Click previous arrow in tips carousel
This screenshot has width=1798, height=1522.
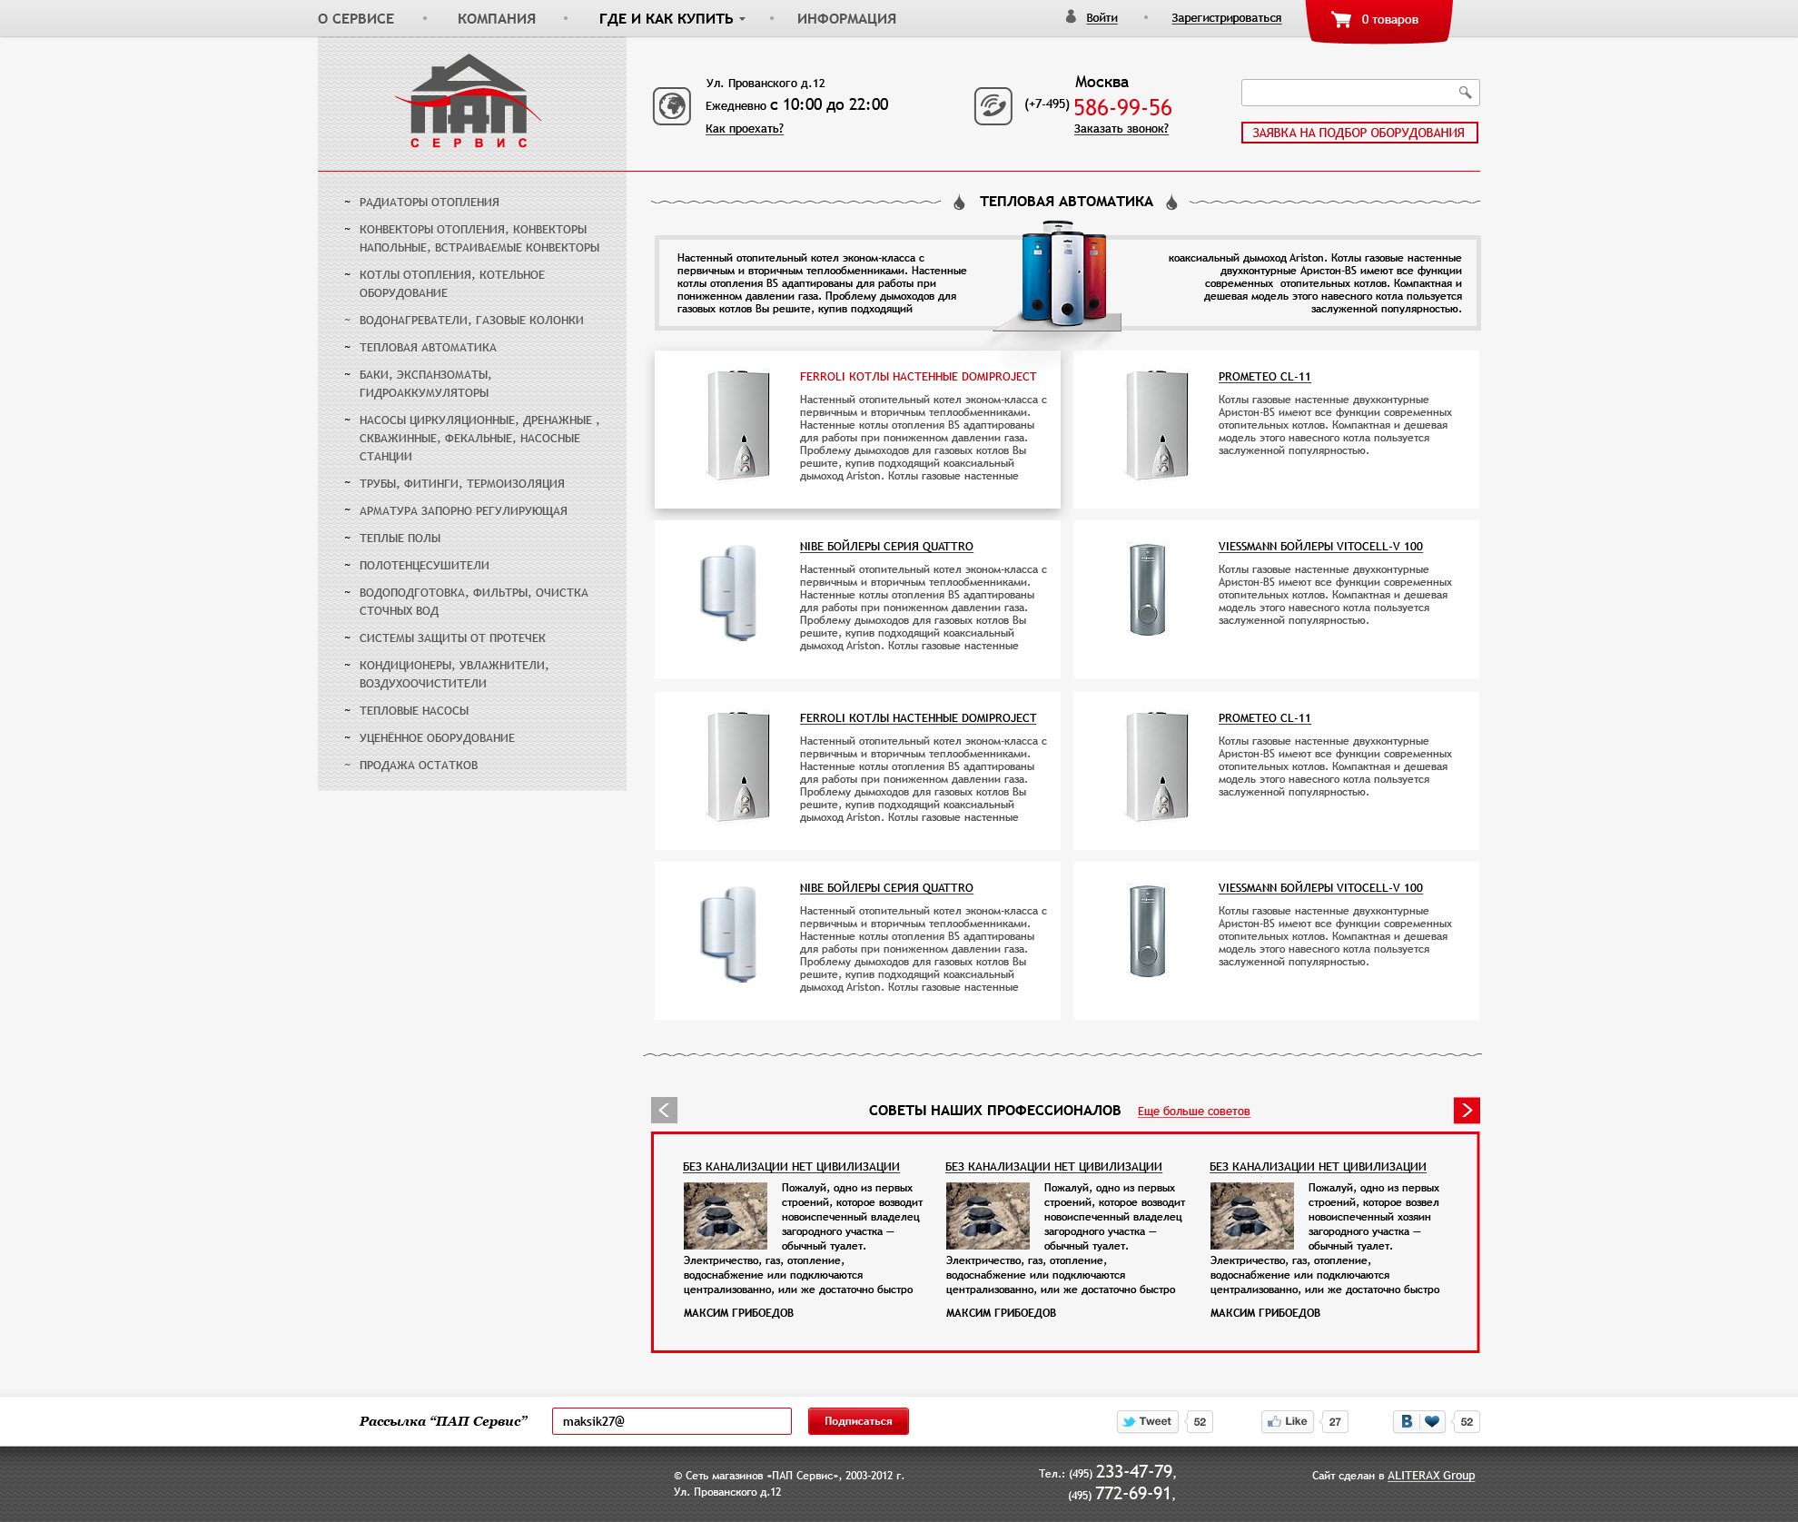click(664, 1110)
